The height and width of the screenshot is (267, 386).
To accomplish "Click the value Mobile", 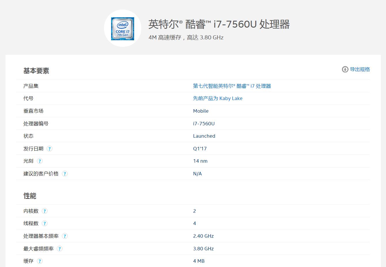I will pyautogui.click(x=201, y=111).
